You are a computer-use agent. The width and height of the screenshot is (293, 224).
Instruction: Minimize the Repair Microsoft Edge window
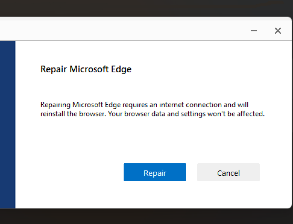pos(254,30)
